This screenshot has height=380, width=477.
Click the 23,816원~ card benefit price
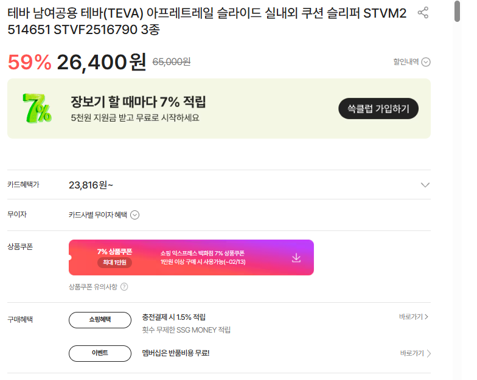tap(91, 185)
